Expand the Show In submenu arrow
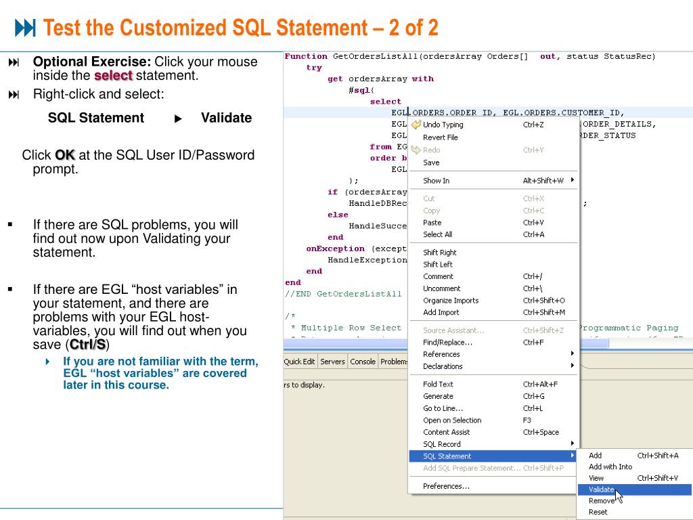Viewport: 693px width, 520px height. (572, 180)
